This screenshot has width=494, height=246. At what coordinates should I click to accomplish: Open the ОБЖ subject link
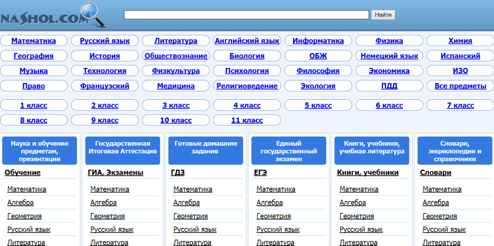(x=318, y=56)
